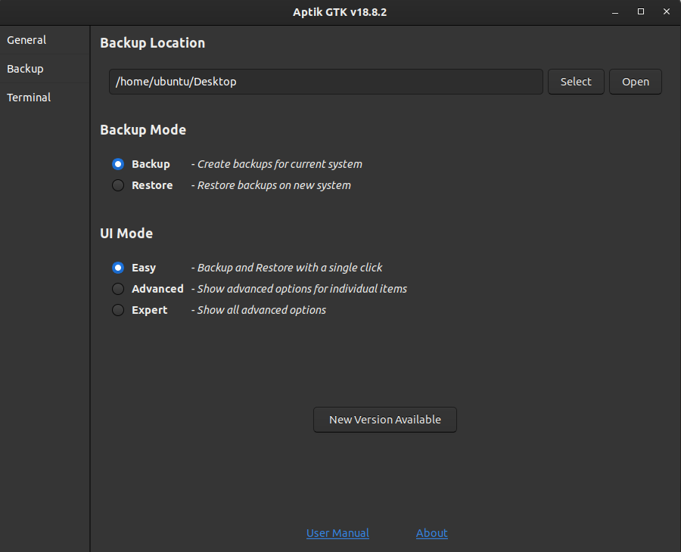Choose Easy UI mode
The image size is (681, 552).
click(118, 268)
